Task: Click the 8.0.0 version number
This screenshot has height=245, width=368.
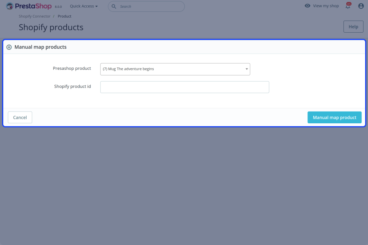Action: [58, 7]
